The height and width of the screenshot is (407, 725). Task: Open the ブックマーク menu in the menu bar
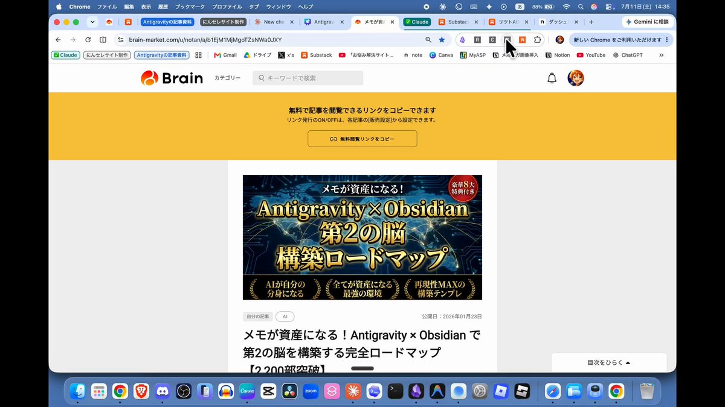point(190,7)
